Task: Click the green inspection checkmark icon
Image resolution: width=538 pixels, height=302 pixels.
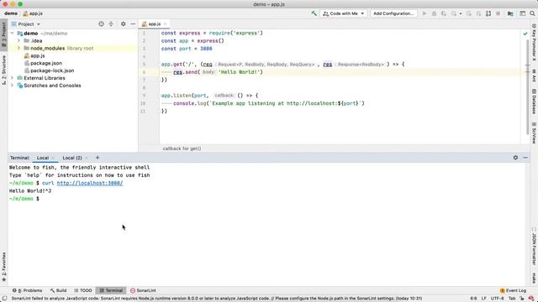Action: click(x=525, y=34)
